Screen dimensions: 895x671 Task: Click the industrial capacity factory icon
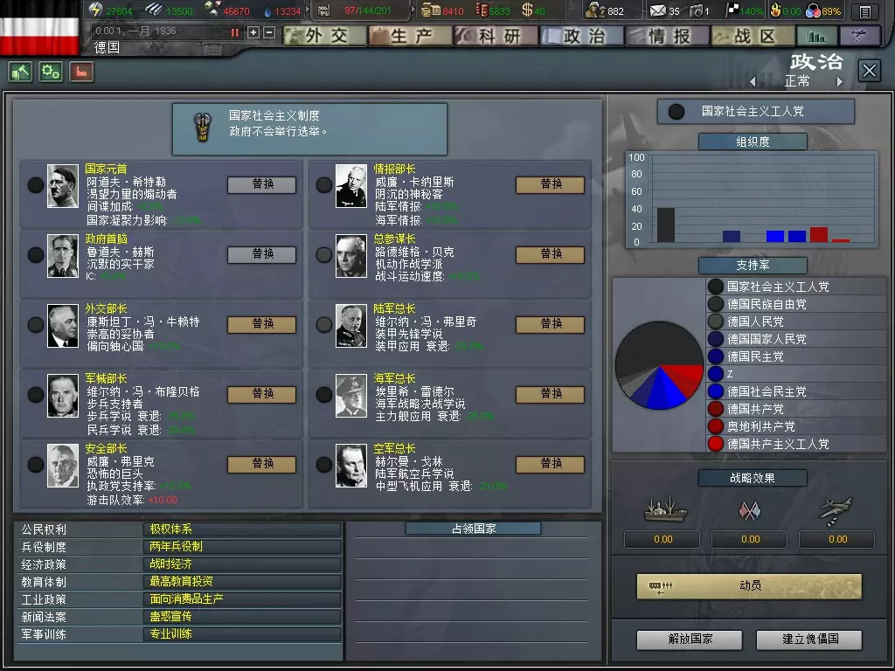point(323,10)
